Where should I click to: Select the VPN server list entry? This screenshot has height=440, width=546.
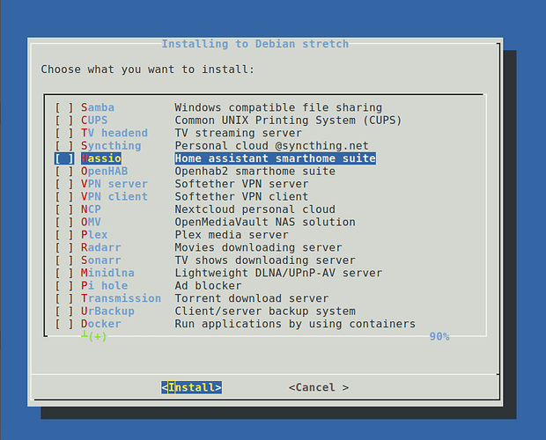[x=114, y=184]
